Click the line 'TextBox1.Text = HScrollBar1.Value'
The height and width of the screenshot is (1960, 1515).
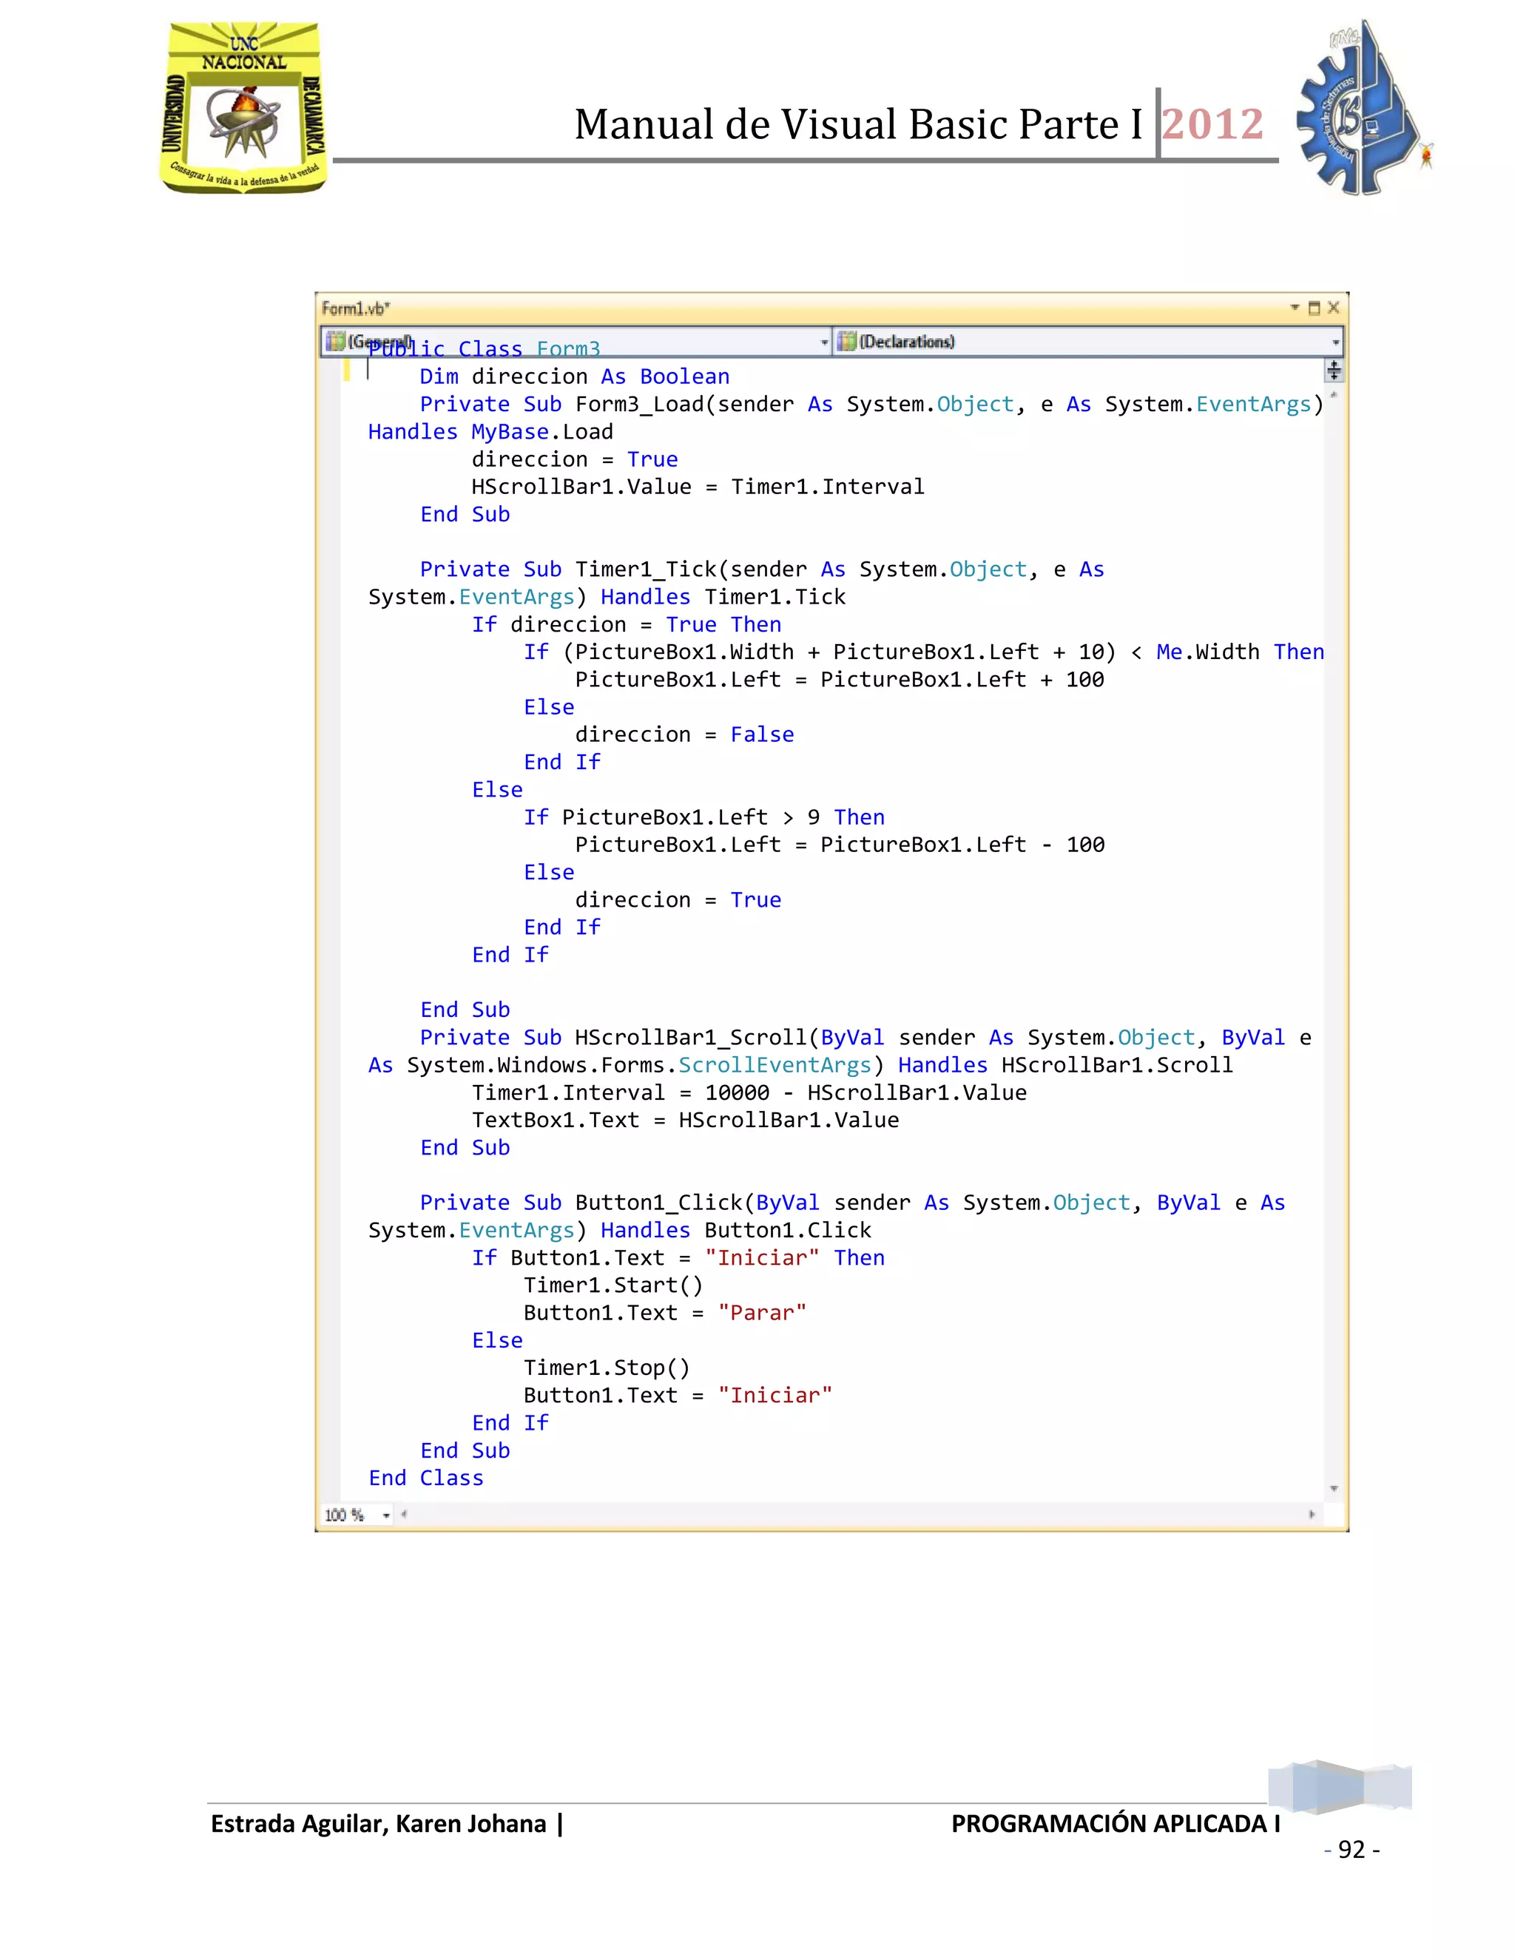[685, 1120]
